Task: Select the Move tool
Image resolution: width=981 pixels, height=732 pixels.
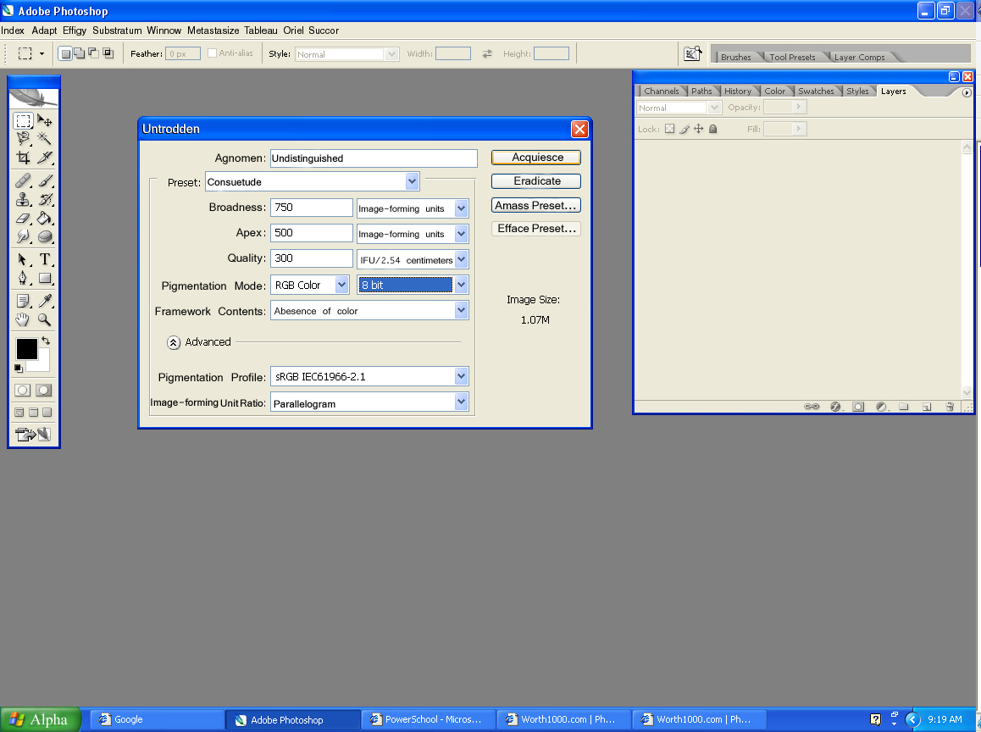Action: pos(44,120)
